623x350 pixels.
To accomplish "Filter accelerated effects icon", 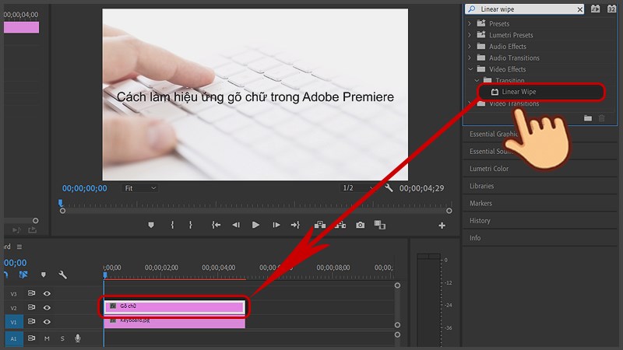I will click(x=595, y=9).
